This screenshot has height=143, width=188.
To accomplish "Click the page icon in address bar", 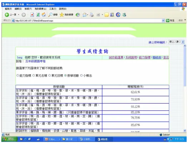I will 13,21.
